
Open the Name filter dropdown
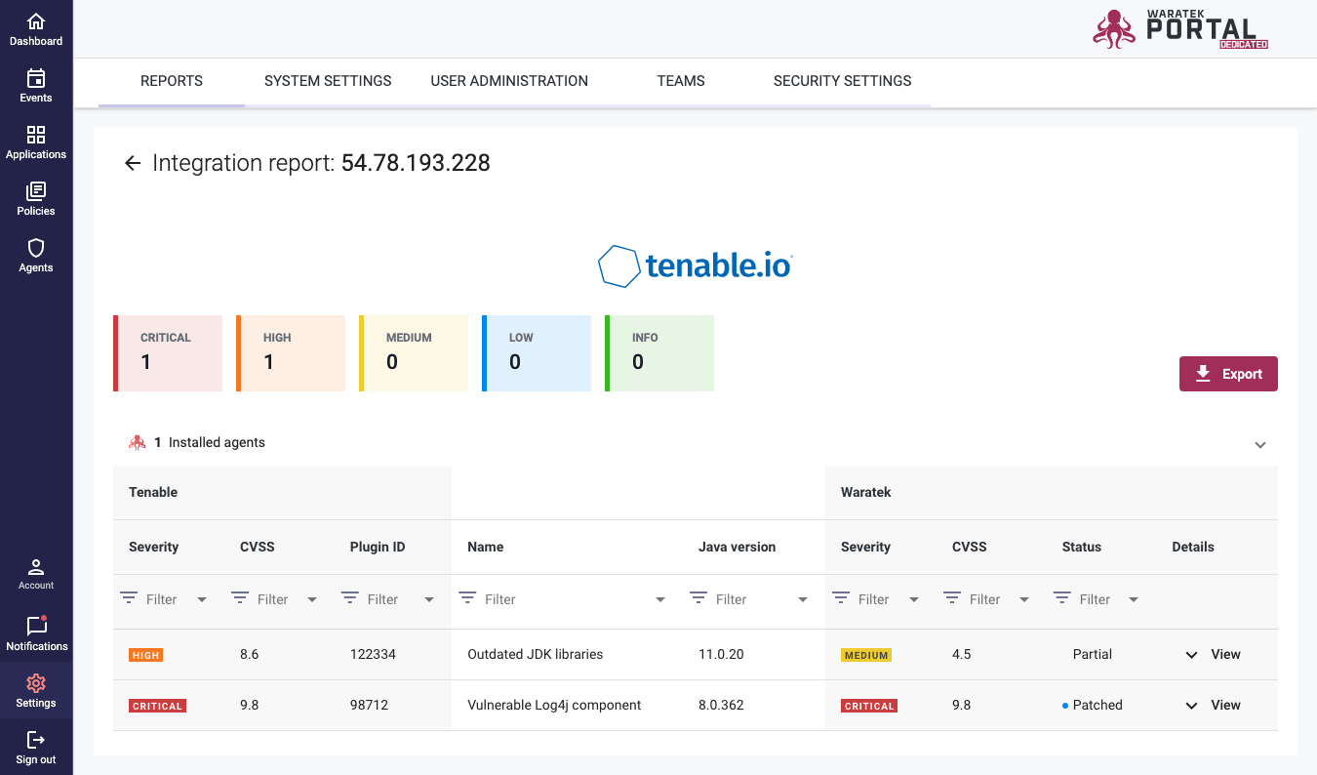tap(660, 599)
